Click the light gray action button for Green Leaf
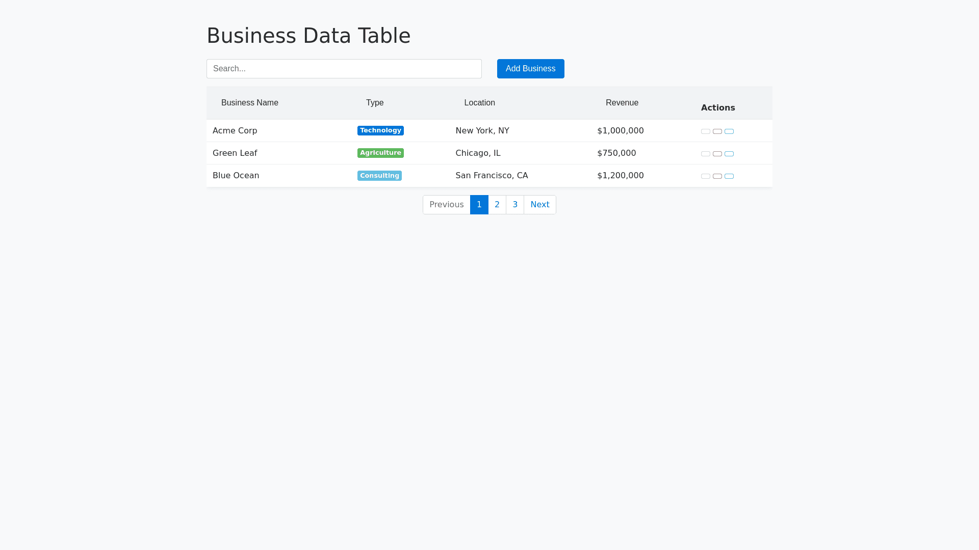This screenshot has width=979, height=550. click(705, 154)
